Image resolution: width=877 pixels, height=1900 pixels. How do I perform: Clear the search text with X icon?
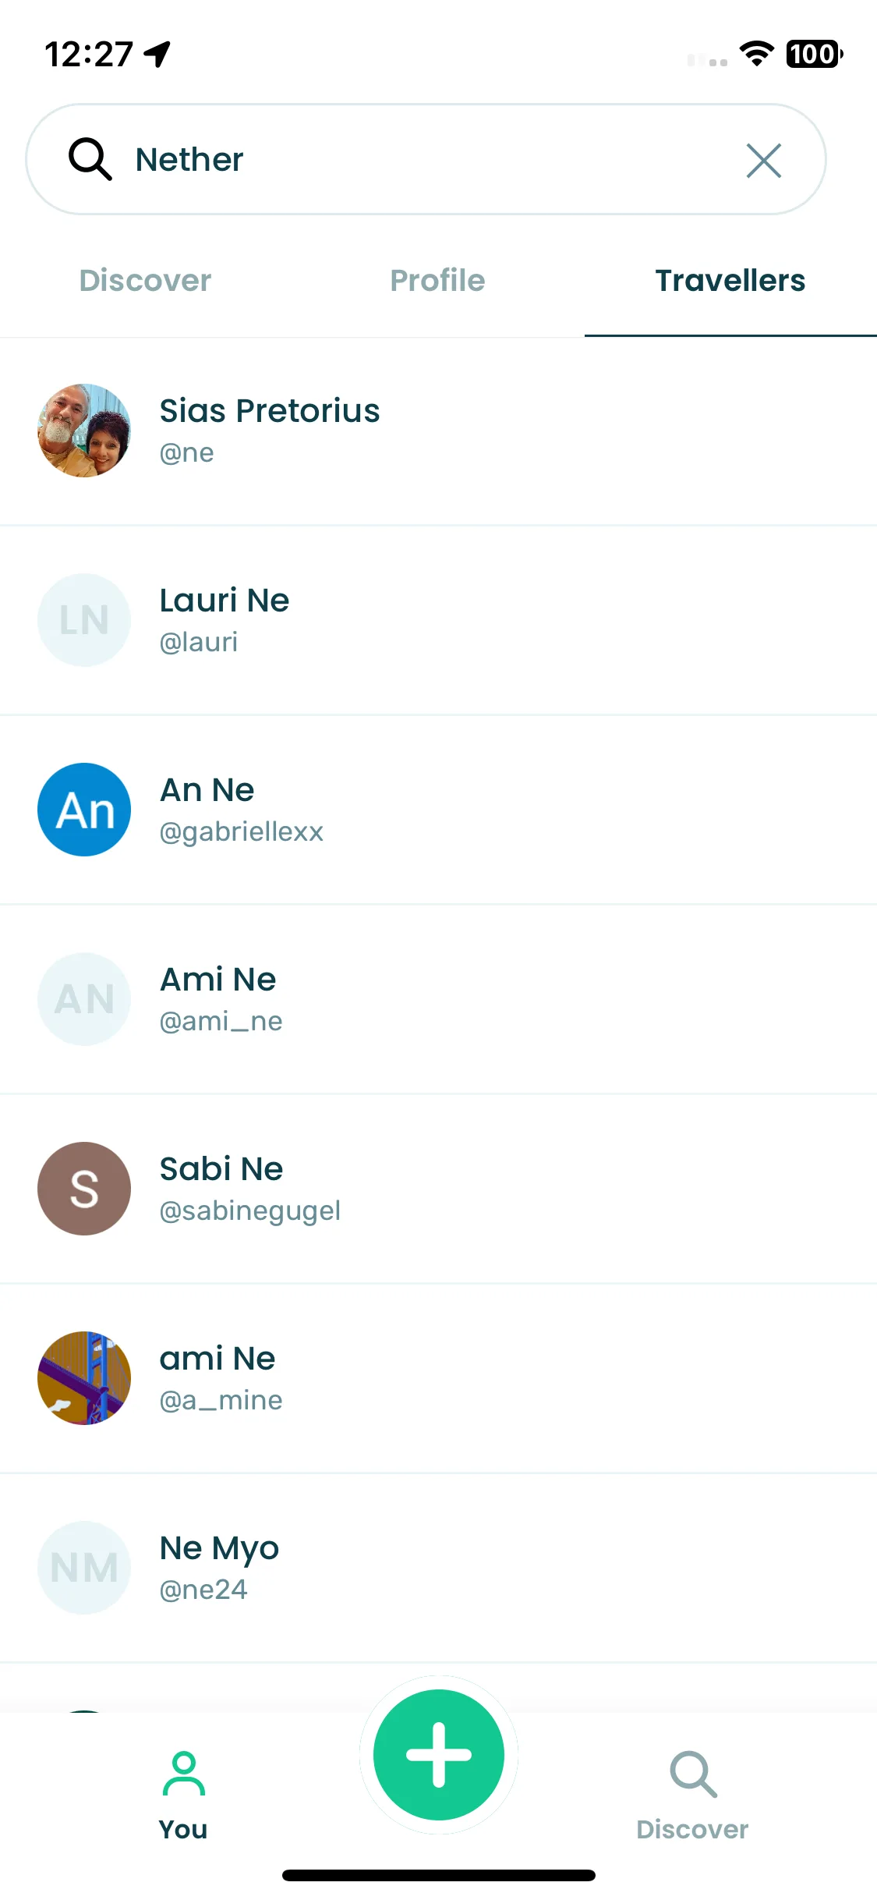tap(763, 160)
